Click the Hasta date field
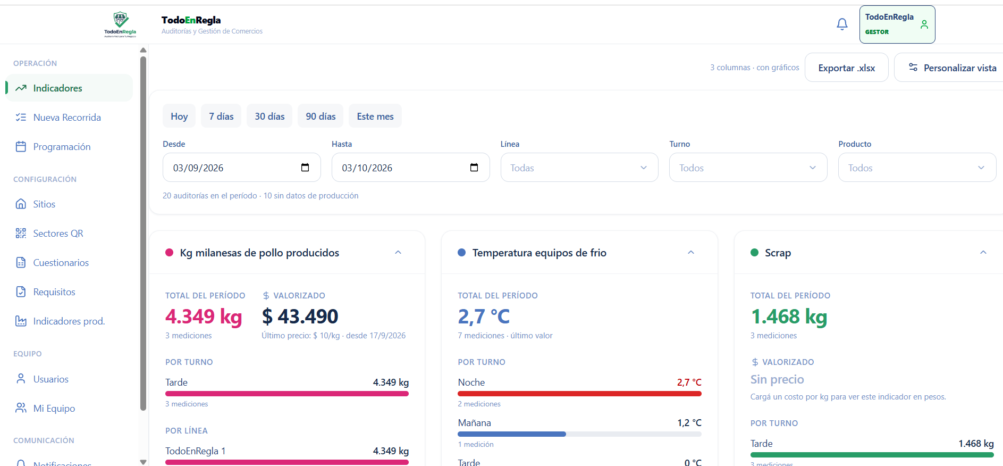 (410, 168)
